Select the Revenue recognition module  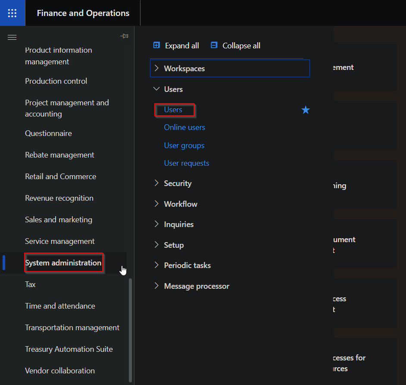click(59, 198)
